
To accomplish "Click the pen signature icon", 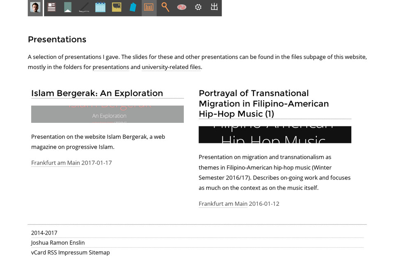I will [x=84, y=7].
